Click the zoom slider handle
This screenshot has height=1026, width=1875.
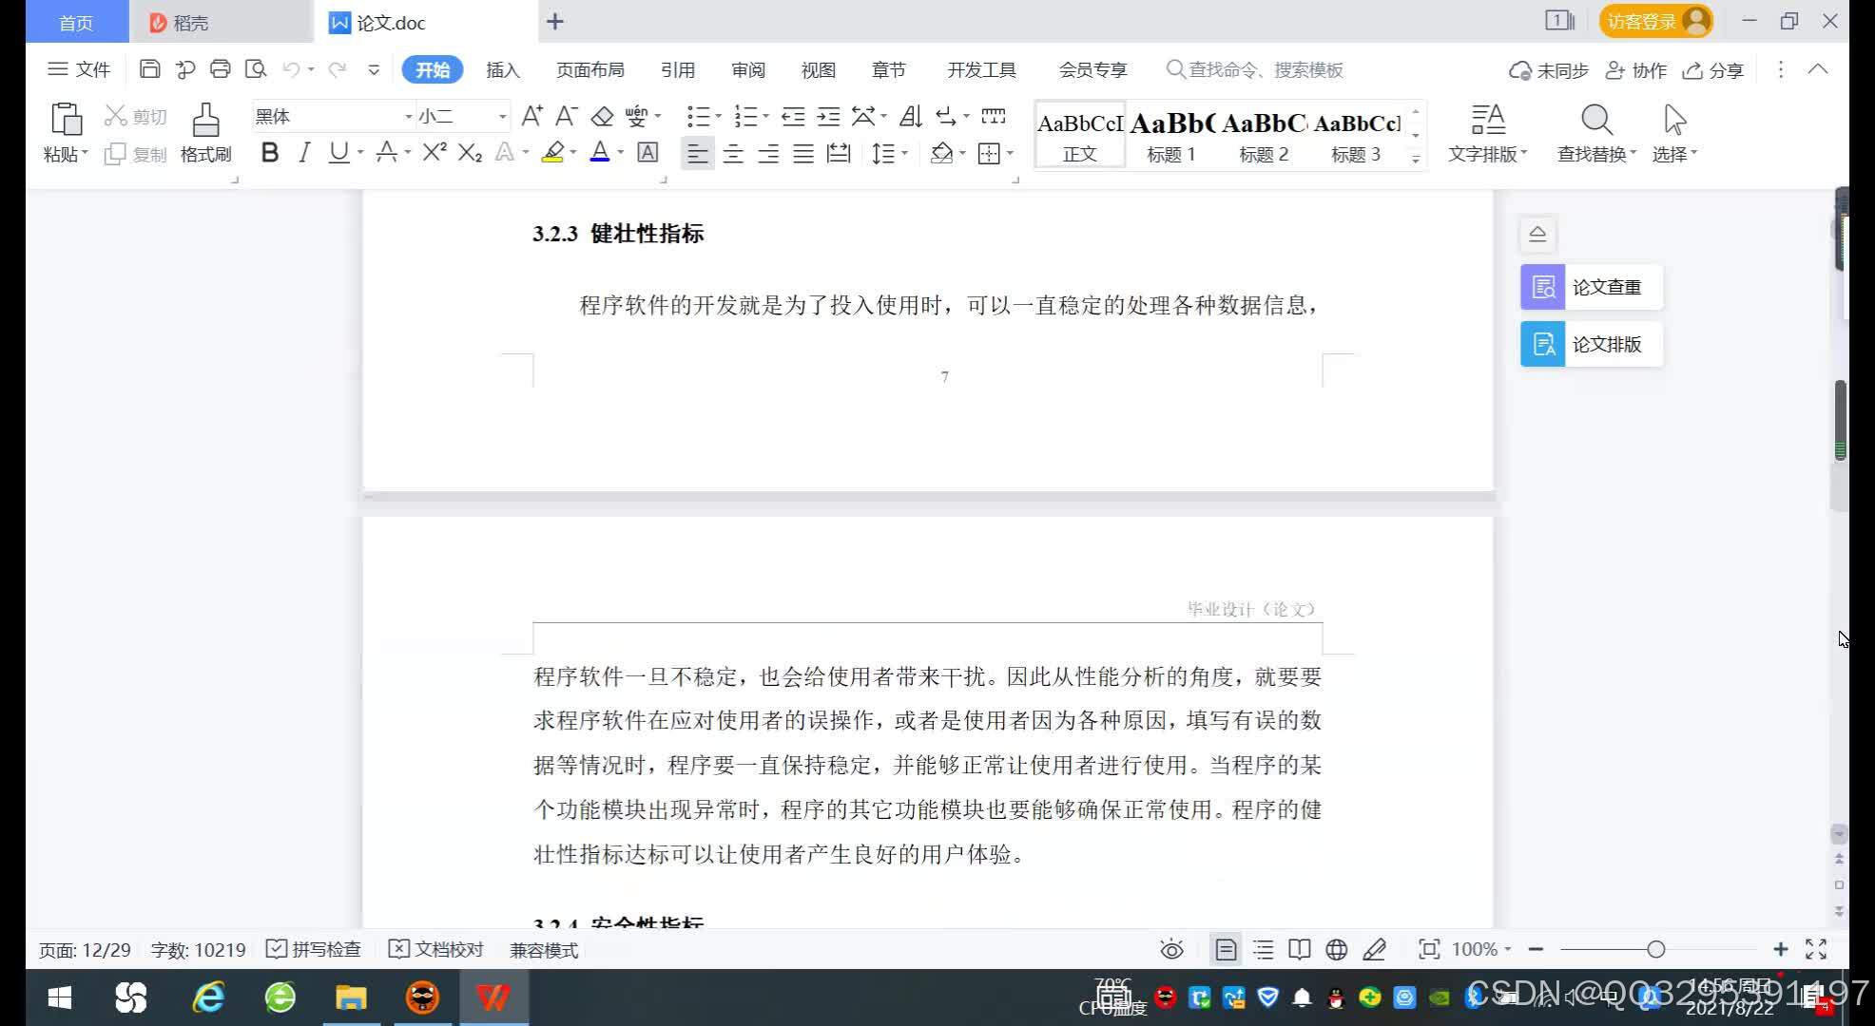pos(1656,949)
